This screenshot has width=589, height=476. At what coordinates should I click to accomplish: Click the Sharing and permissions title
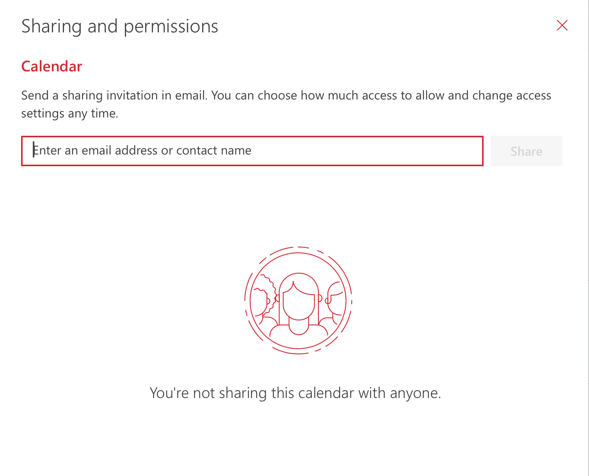point(120,26)
